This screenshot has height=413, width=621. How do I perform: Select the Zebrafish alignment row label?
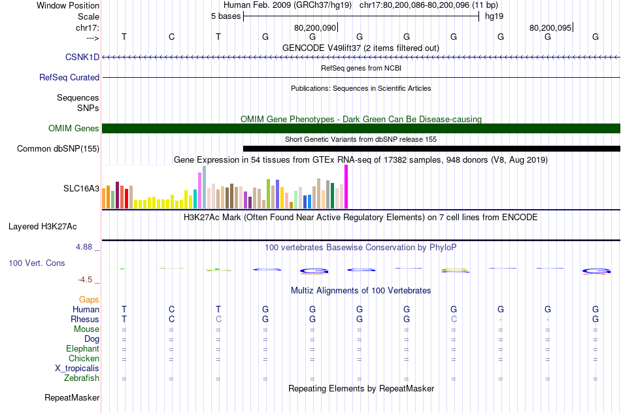pyautogui.click(x=82, y=378)
